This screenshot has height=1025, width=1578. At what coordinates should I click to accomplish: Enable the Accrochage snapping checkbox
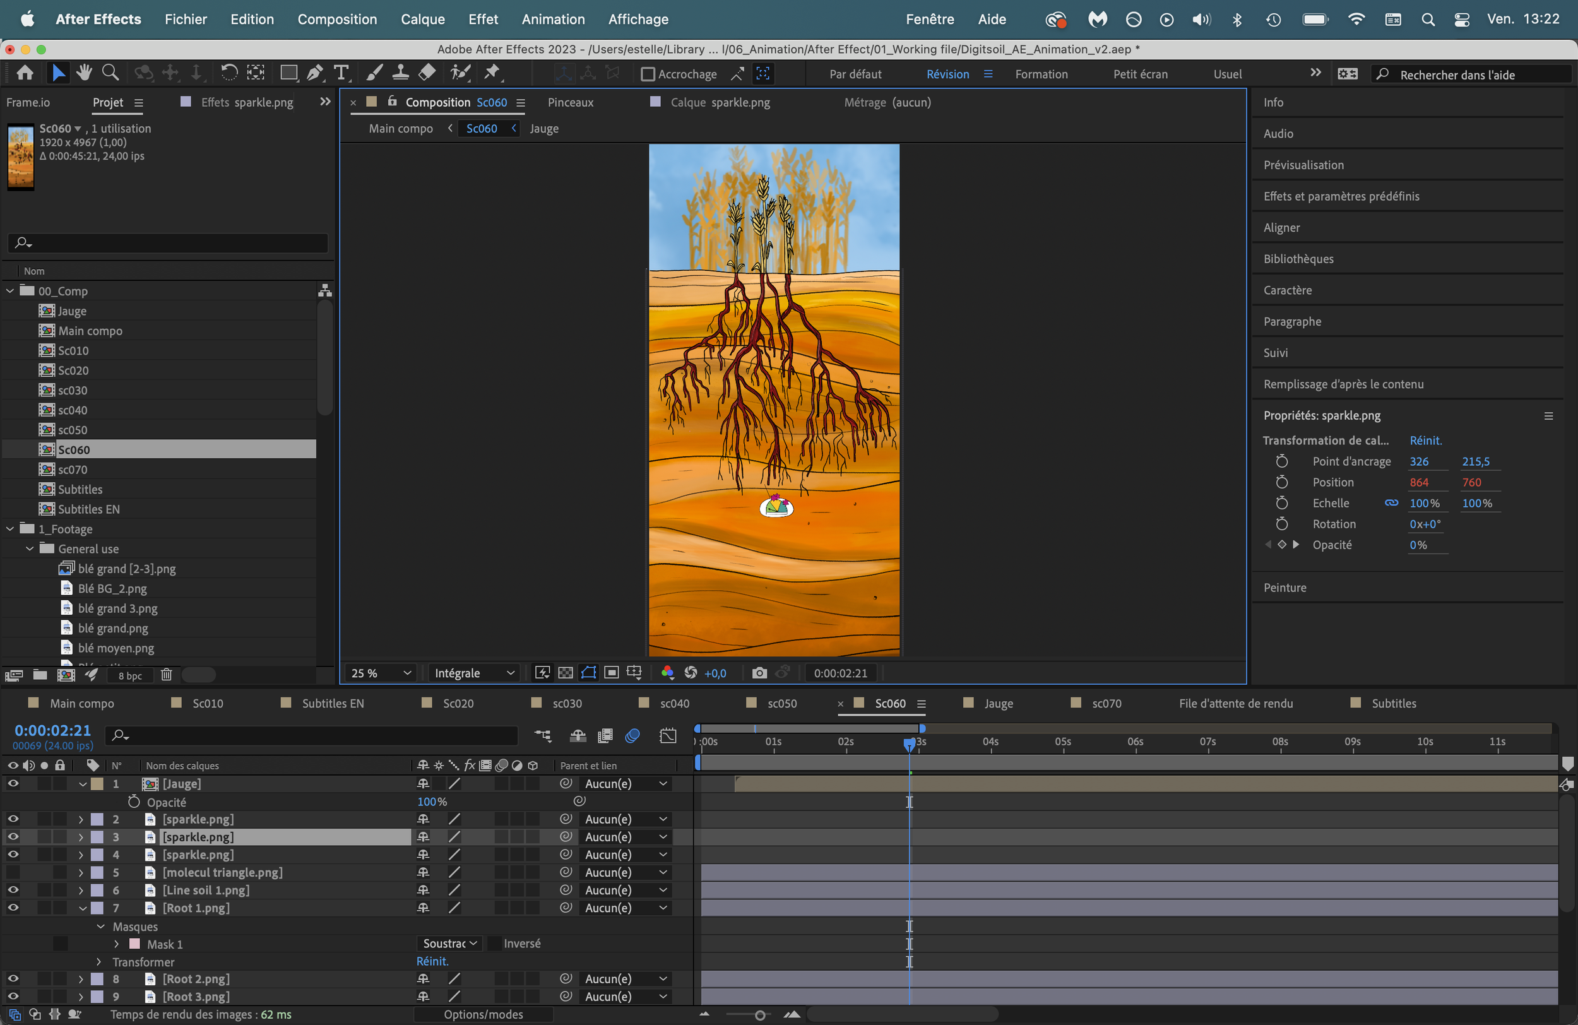648,74
